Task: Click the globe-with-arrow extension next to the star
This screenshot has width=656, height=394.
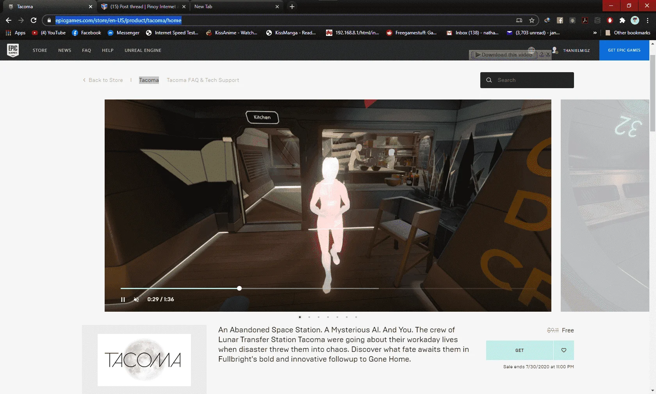Action: click(547, 20)
